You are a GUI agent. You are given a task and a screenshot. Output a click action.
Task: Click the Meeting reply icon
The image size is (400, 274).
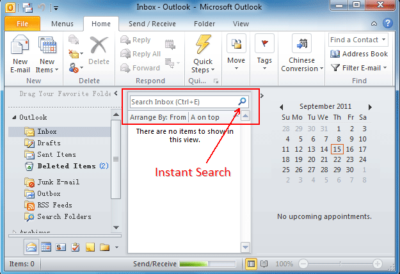click(x=170, y=44)
